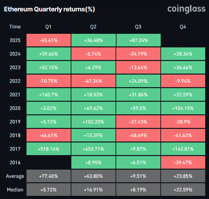The height and width of the screenshot is (199, 209).
Task: Click the coinglass logo
Action: pyautogui.click(x=186, y=9)
